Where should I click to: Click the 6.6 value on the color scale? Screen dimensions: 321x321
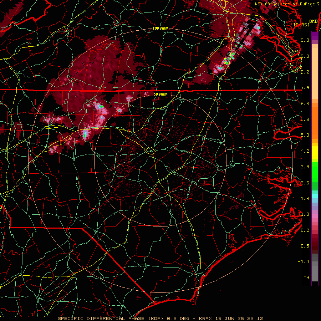305,103
